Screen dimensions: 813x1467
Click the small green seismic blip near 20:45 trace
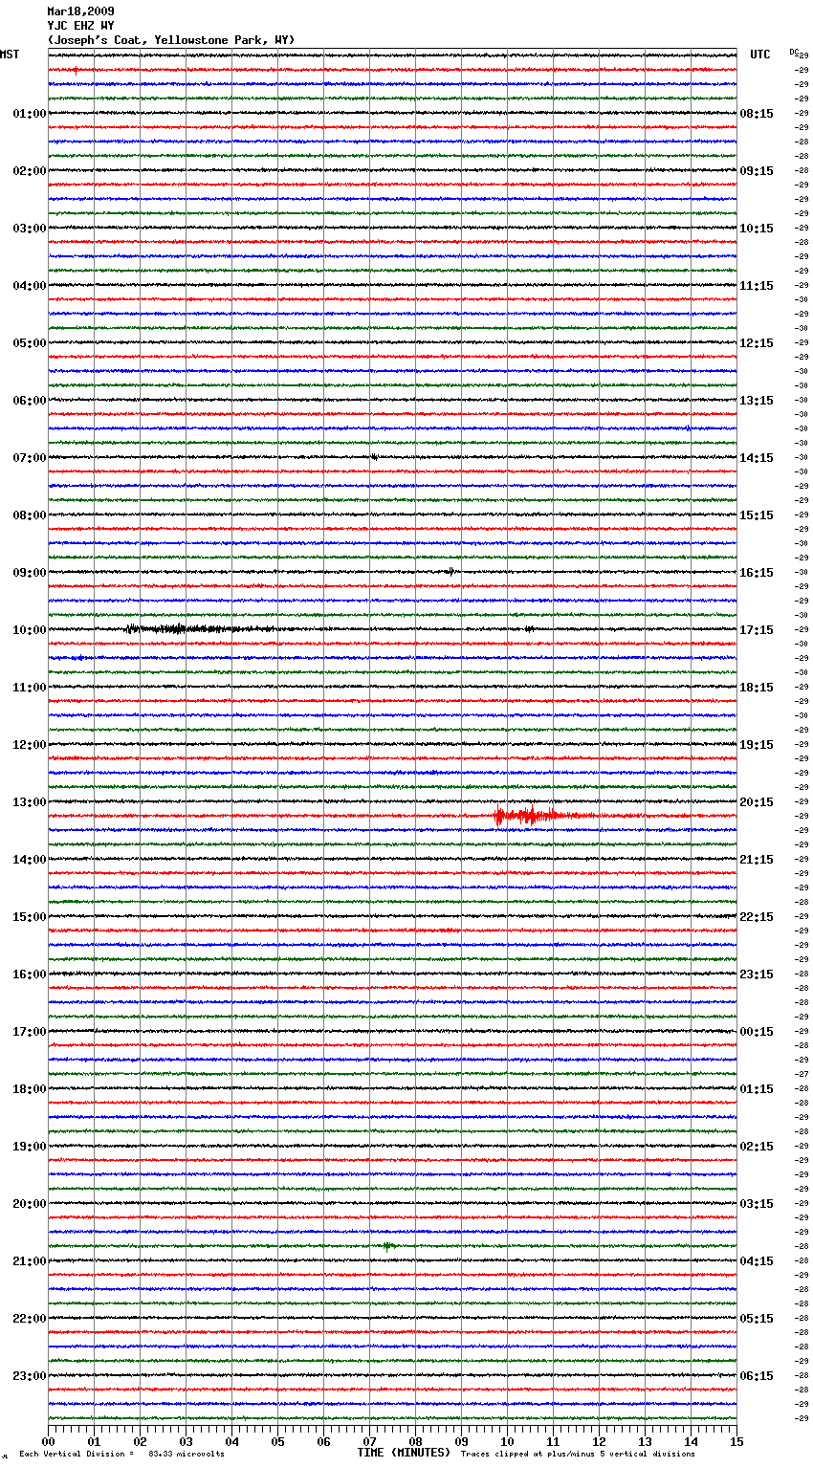coord(387,1246)
